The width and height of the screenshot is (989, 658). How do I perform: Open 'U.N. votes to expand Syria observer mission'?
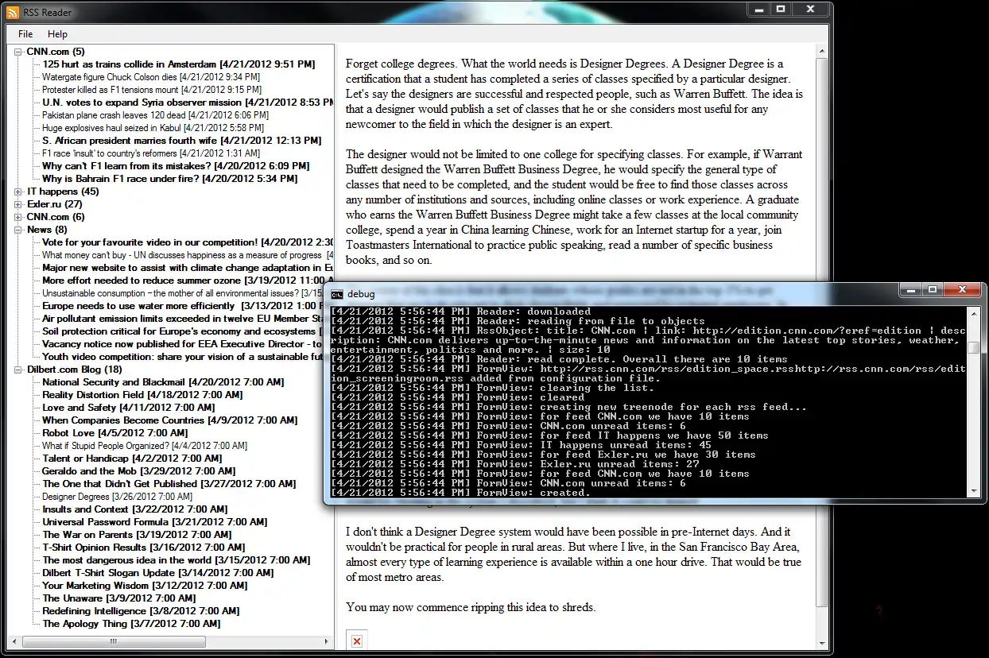(x=188, y=103)
